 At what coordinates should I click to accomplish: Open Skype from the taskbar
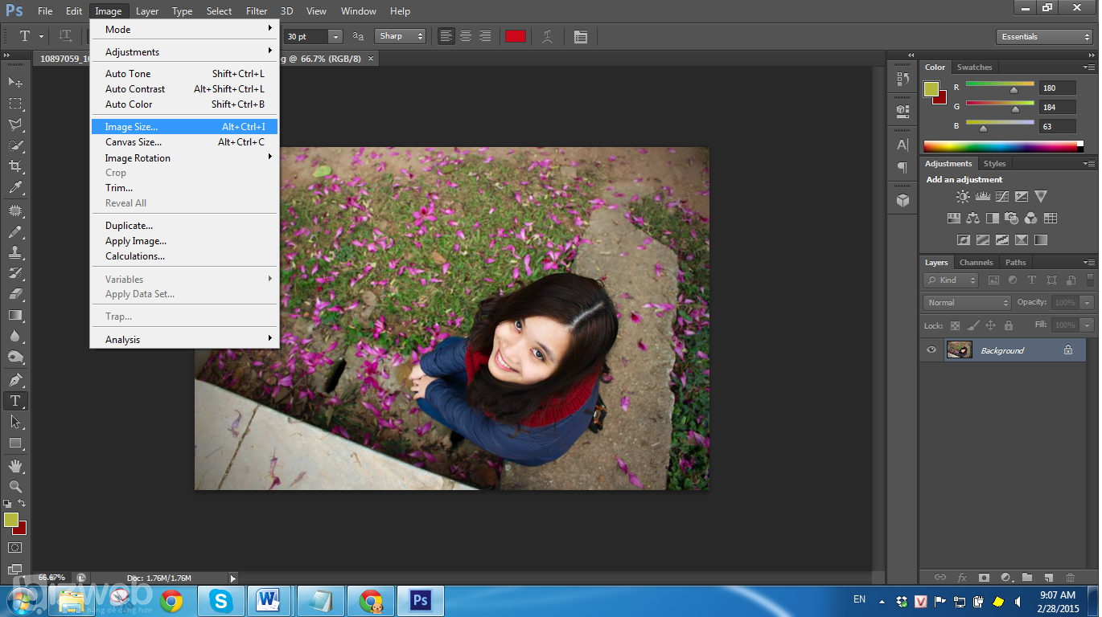(220, 600)
